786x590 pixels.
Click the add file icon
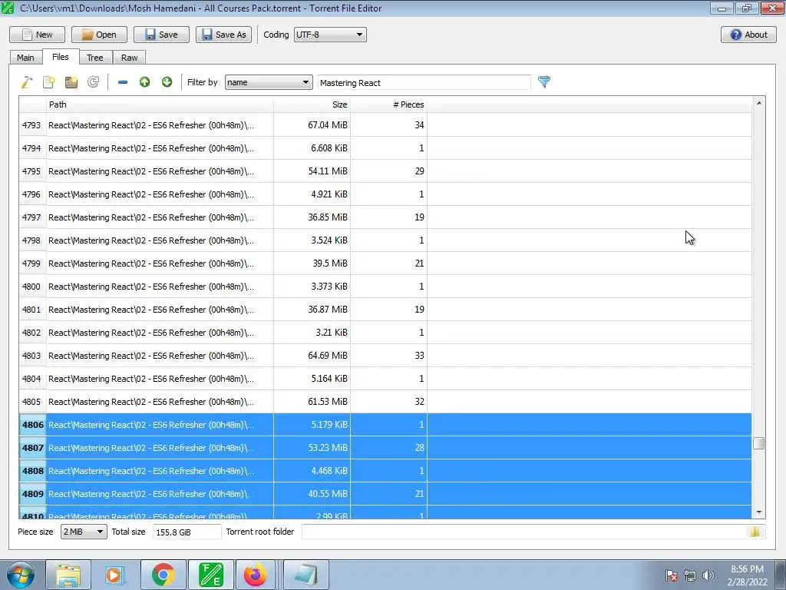(49, 82)
